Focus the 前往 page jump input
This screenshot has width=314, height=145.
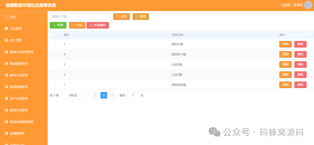(133, 95)
